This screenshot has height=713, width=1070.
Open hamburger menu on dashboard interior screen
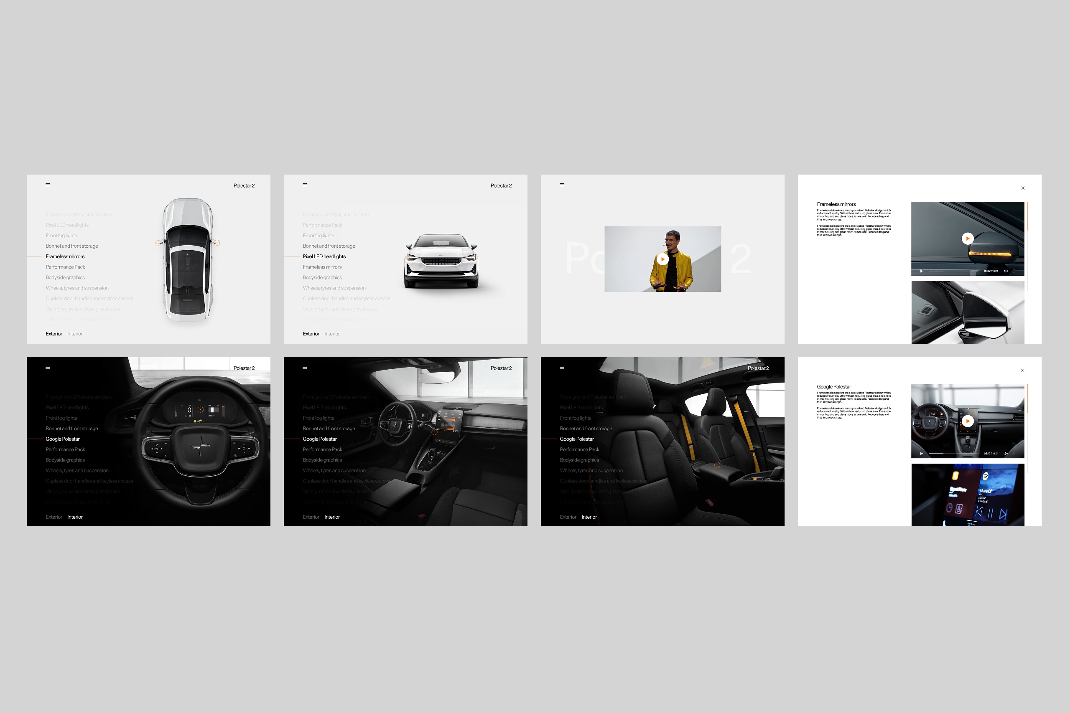(305, 368)
